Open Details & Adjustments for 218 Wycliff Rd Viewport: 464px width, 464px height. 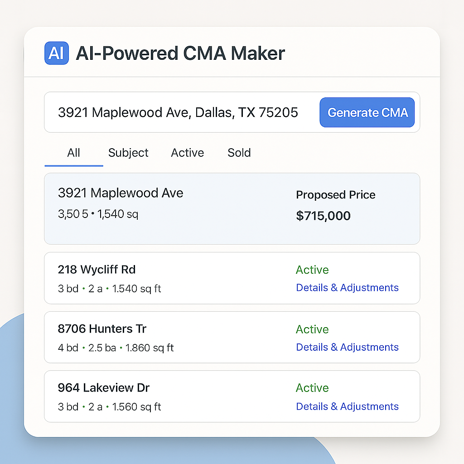coord(347,288)
